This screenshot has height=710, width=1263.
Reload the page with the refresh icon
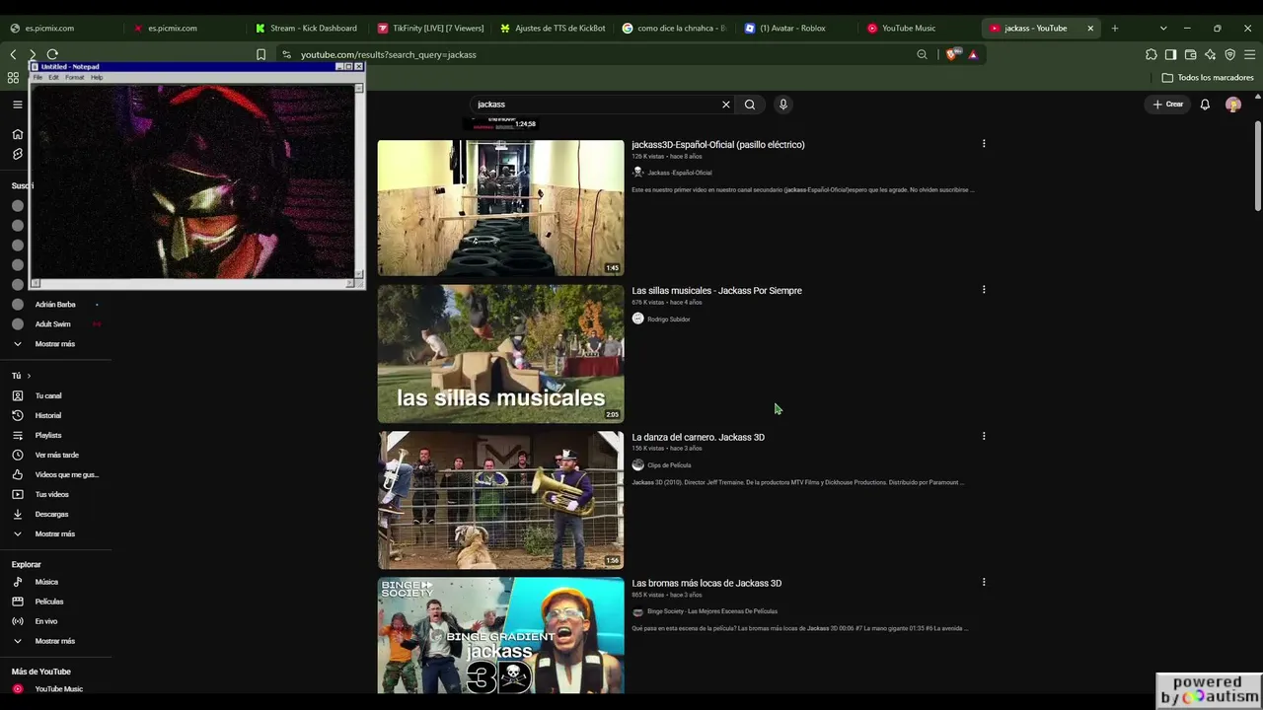tap(52, 54)
